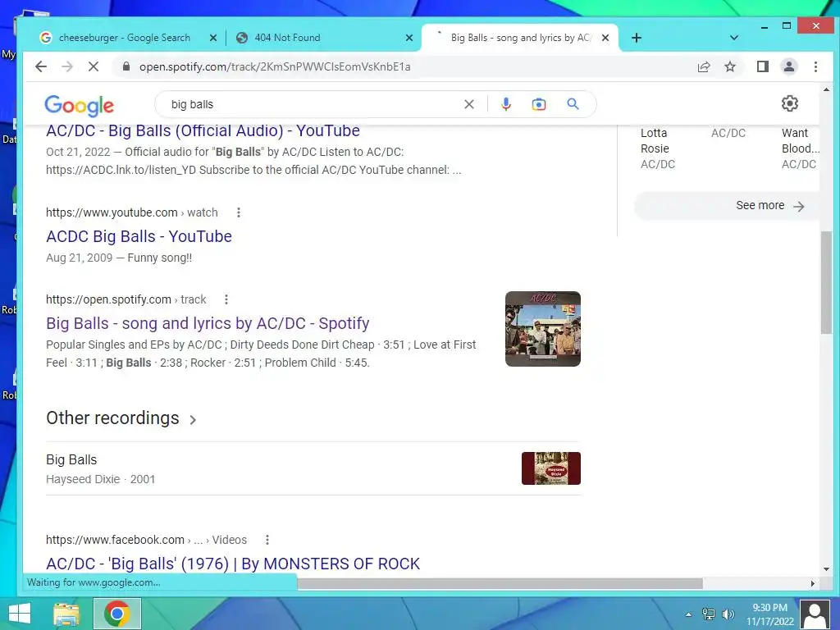The width and height of the screenshot is (840, 630).
Task: Click the forward navigation arrow
Action: 67,66
